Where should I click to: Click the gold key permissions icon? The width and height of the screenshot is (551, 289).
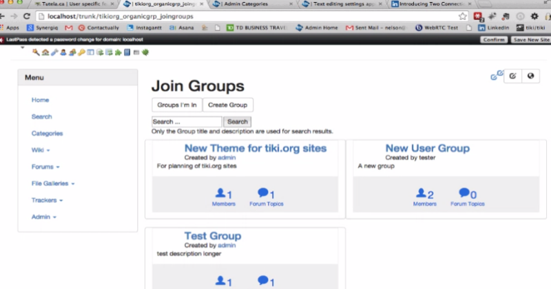pyautogui.click(x=81, y=52)
